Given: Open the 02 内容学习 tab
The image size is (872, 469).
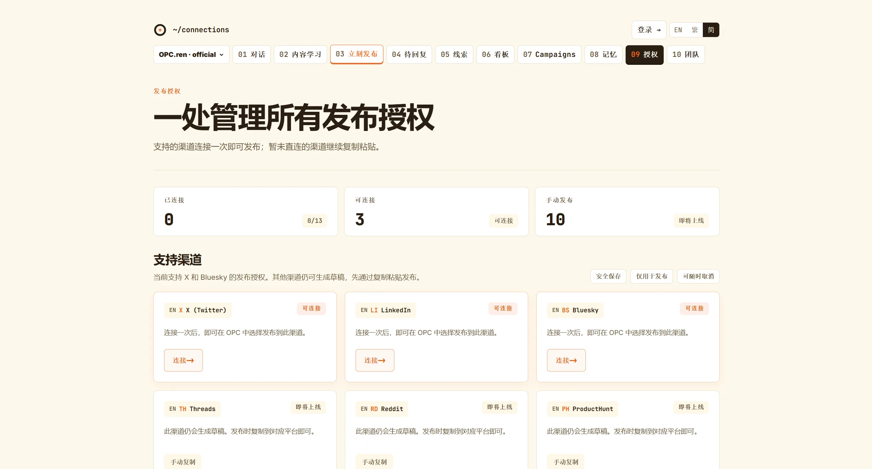Looking at the screenshot, I should [x=300, y=55].
